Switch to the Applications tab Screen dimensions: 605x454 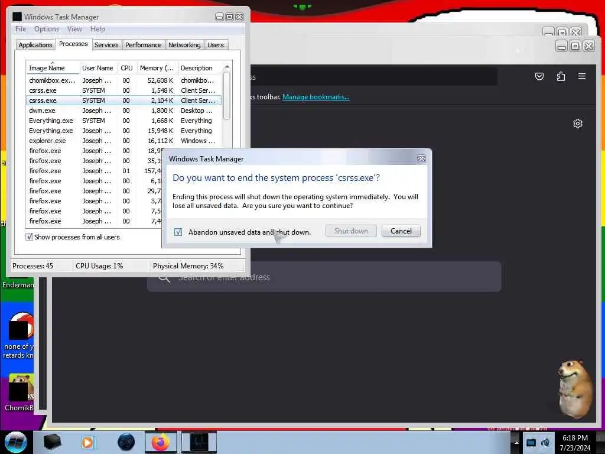(35, 45)
